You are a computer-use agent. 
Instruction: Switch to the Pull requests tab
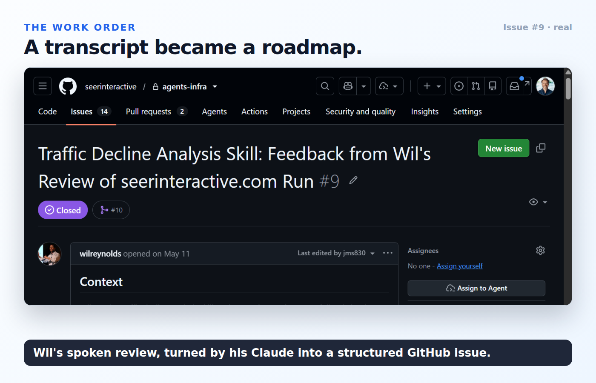point(157,111)
